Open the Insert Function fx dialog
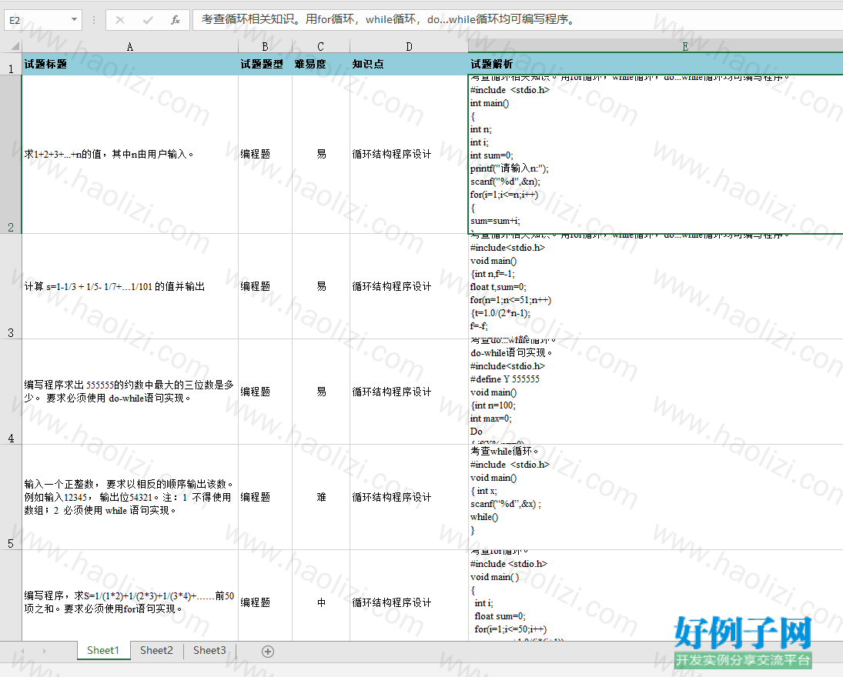The image size is (843, 677). [176, 20]
